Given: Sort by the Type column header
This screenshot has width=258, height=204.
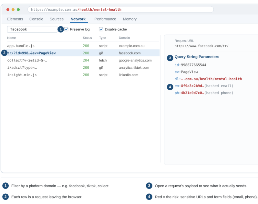Looking at the screenshot, I should coord(102,38).
